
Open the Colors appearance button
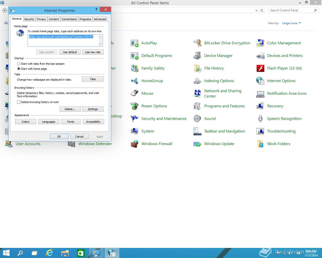26,122
